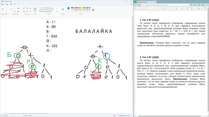Click the Paste clipboard icon
The height and width of the screenshot is (117, 209).
click(x=3, y=9)
